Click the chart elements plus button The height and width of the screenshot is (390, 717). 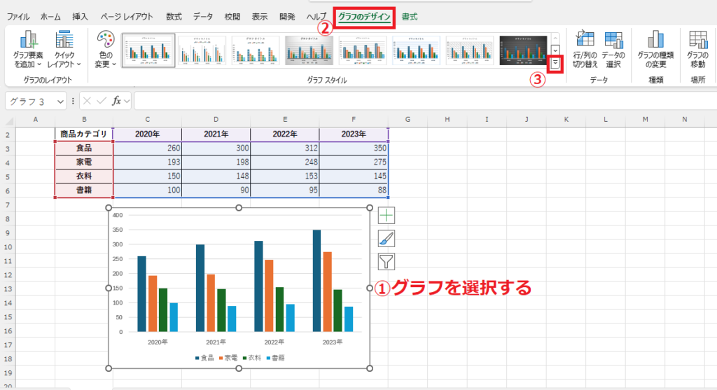pos(387,216)
